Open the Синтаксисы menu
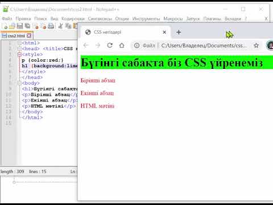 tap(100, 19)
